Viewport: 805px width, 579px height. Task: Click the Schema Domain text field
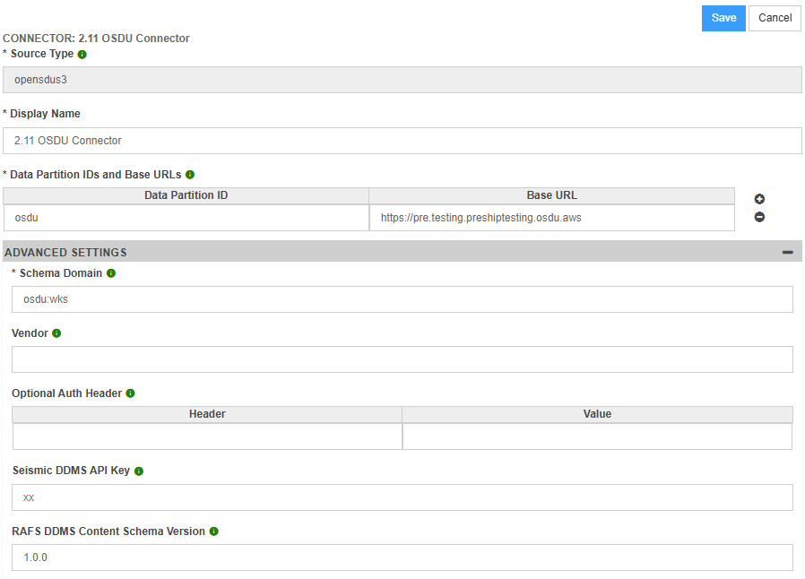402,298
